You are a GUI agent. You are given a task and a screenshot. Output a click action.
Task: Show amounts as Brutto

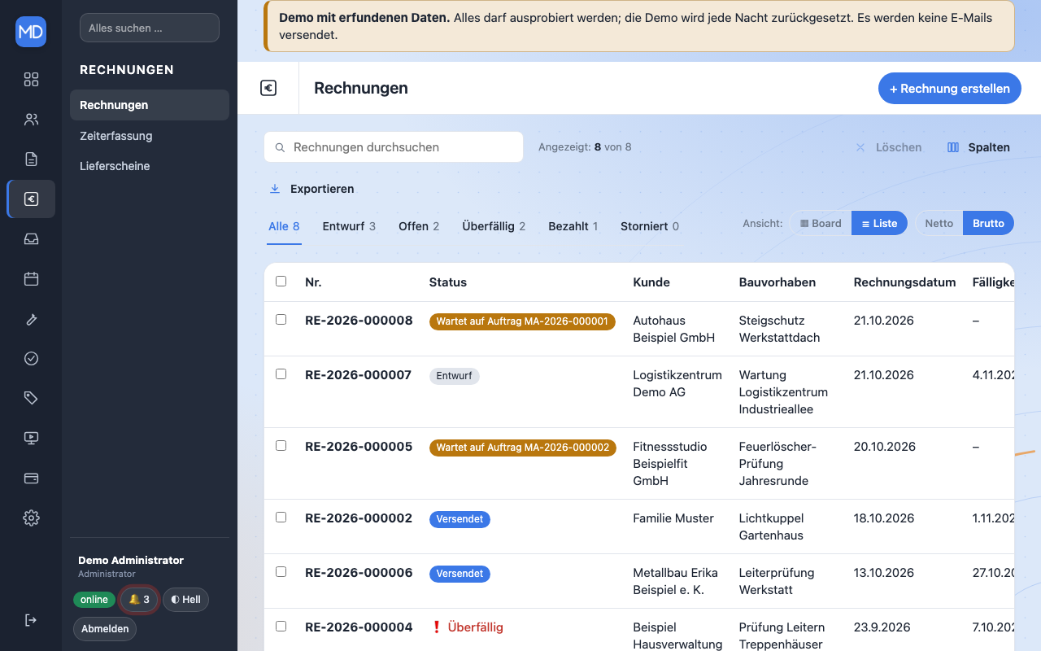coord(988,223)
